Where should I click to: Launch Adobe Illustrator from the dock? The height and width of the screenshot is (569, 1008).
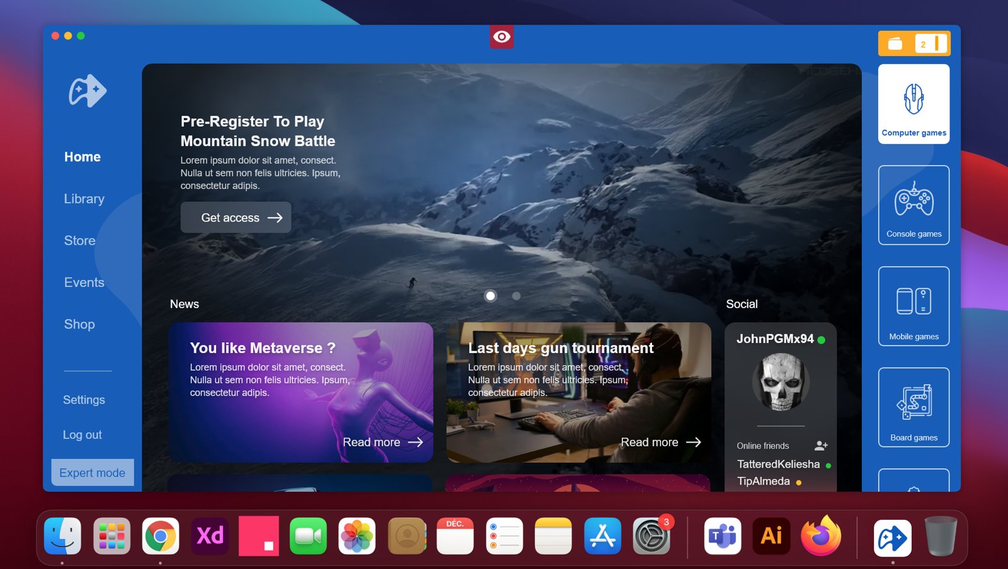[x=772, y=536]
